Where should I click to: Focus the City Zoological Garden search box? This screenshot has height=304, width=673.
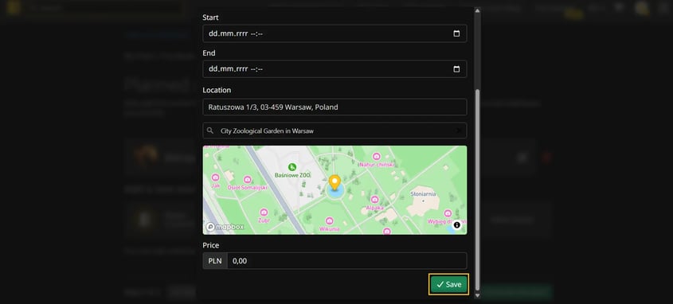pyautogui.click(x=335, y=131)
